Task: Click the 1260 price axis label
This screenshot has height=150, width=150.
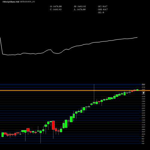Action: pos(143,111)
